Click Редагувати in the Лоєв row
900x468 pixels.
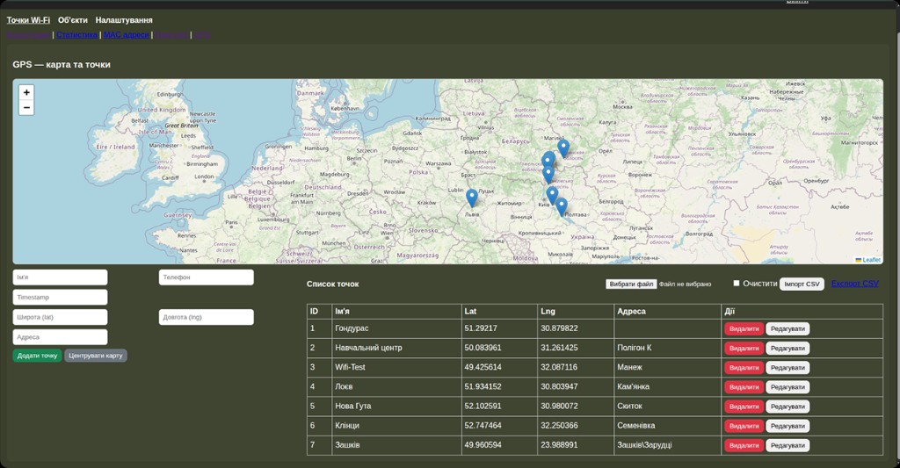click(787, 387)
